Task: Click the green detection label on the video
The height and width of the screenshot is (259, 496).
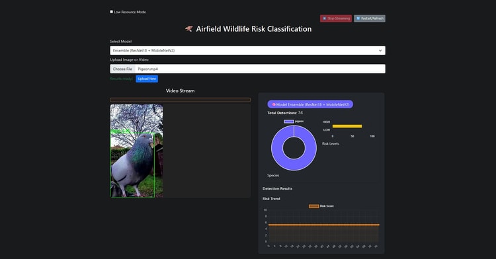Action: 120,131
